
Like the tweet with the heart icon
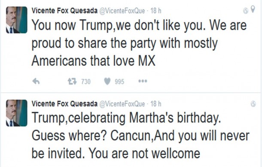[x=107, y=81]
